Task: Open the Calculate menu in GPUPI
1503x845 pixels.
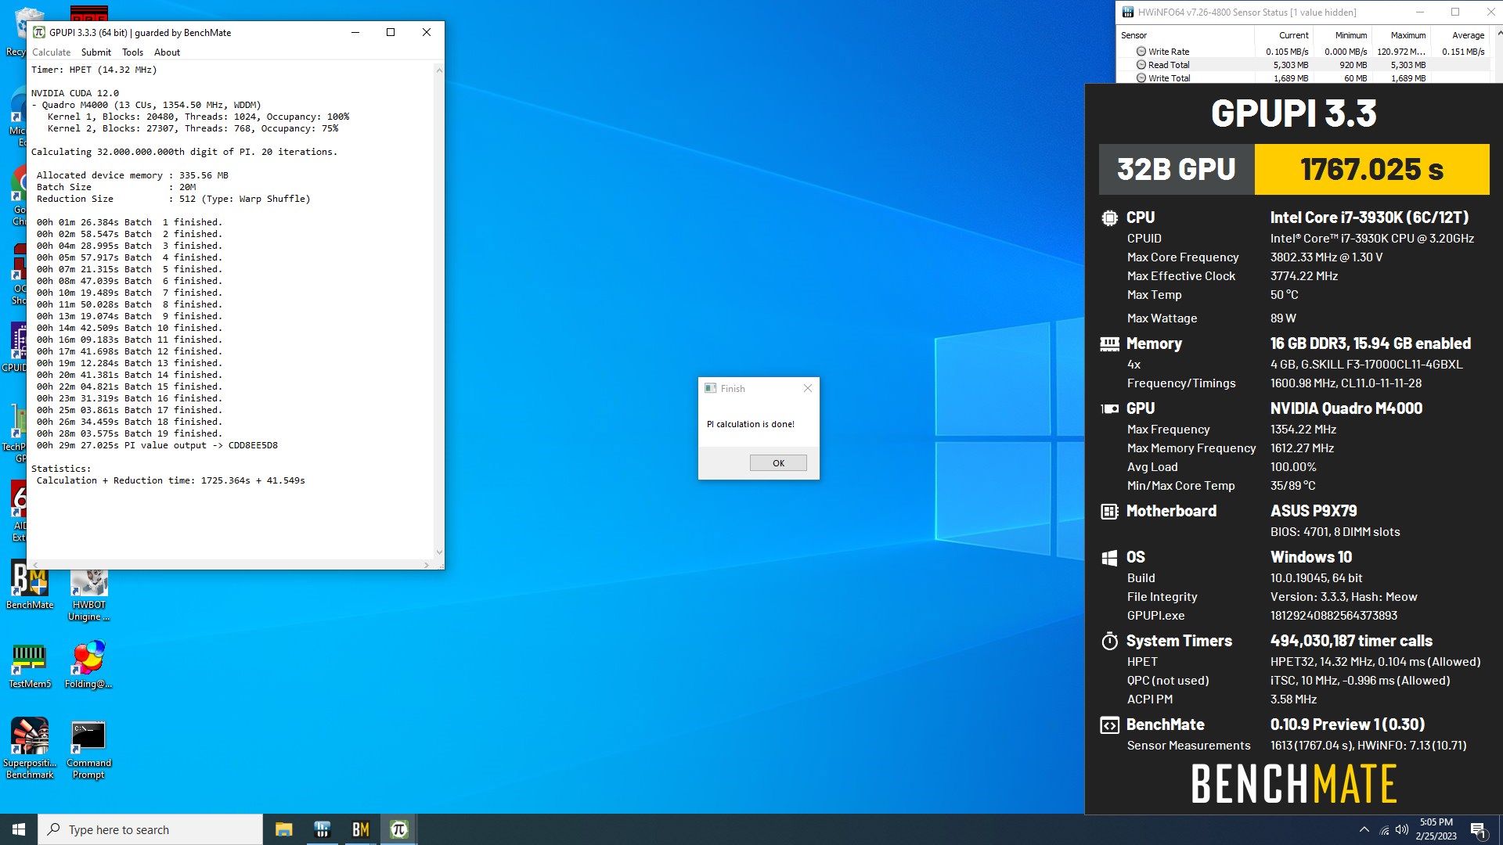Action: [52, 52]
